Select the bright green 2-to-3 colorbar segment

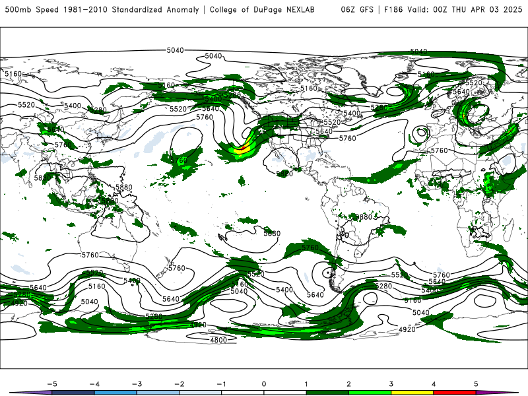coord(370,393)
